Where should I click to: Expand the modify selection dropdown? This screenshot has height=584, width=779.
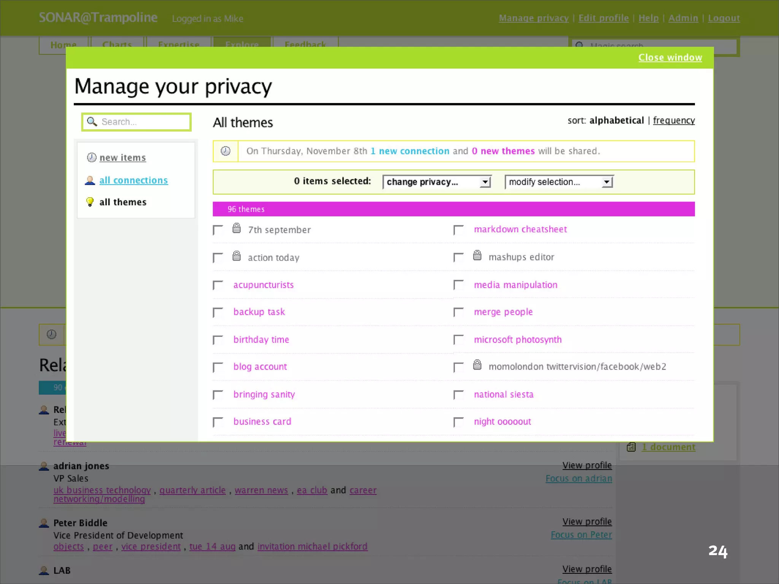click(558, 182)
